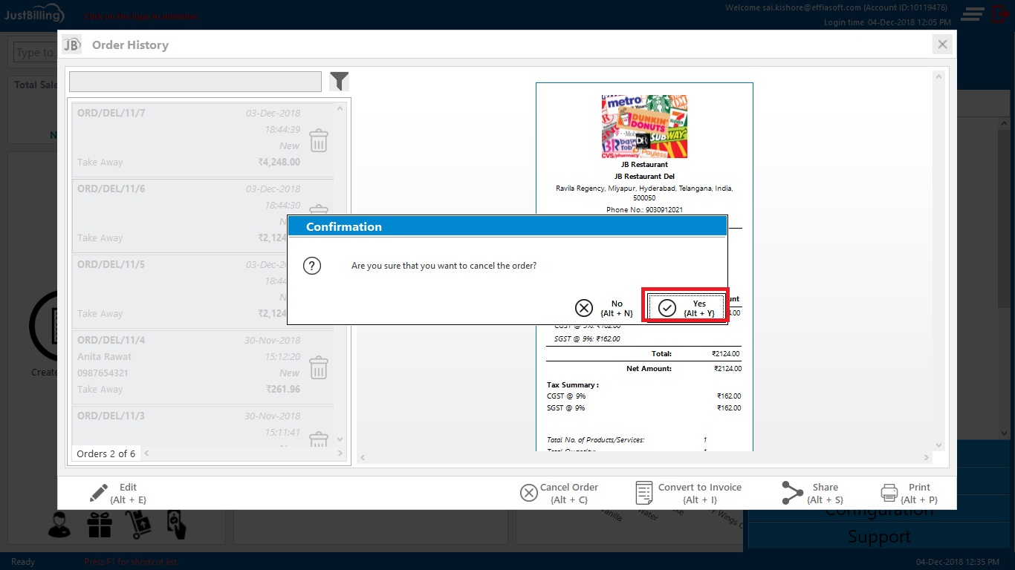Viewport: 1015px width, 570px height.
Task: Select Anita Rawat's order ORD/DEL/11/4
Action: (202, 365)
